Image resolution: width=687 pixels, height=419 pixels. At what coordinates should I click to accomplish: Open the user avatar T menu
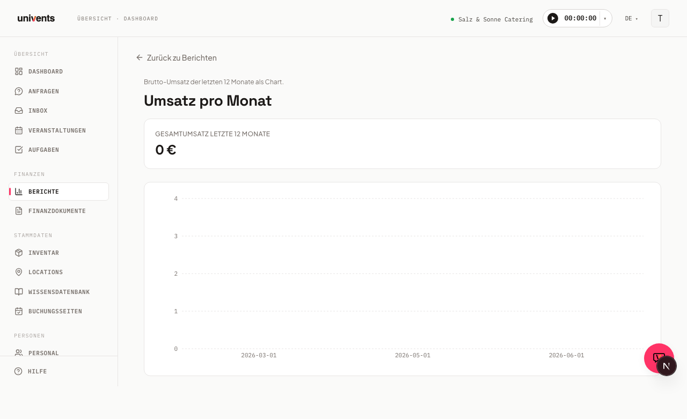point(660,18)
